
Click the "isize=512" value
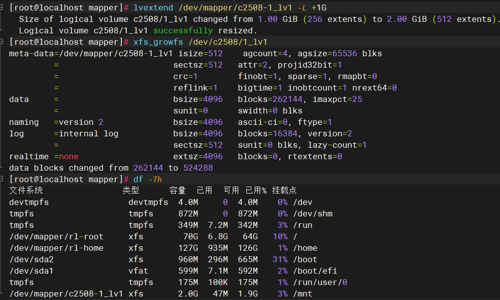pos(200,54)
